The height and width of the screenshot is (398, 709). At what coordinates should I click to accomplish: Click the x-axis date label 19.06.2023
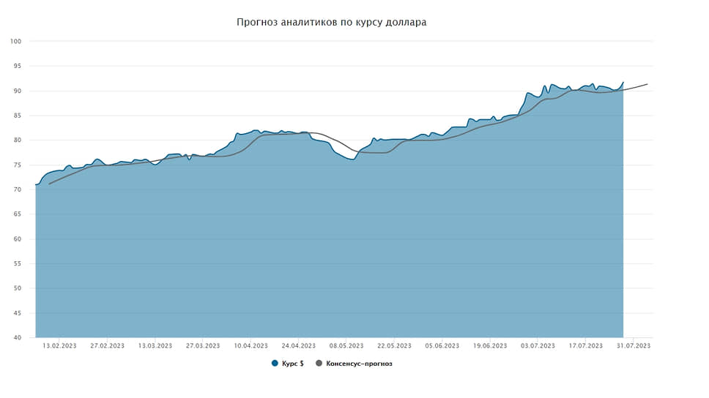tap(490, 345)
